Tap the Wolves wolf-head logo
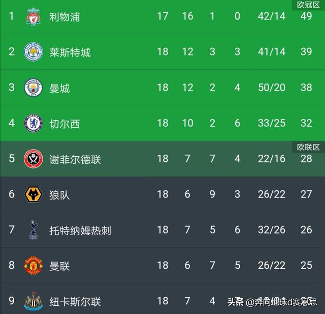325x314 pixels. [x=33, y=194]
